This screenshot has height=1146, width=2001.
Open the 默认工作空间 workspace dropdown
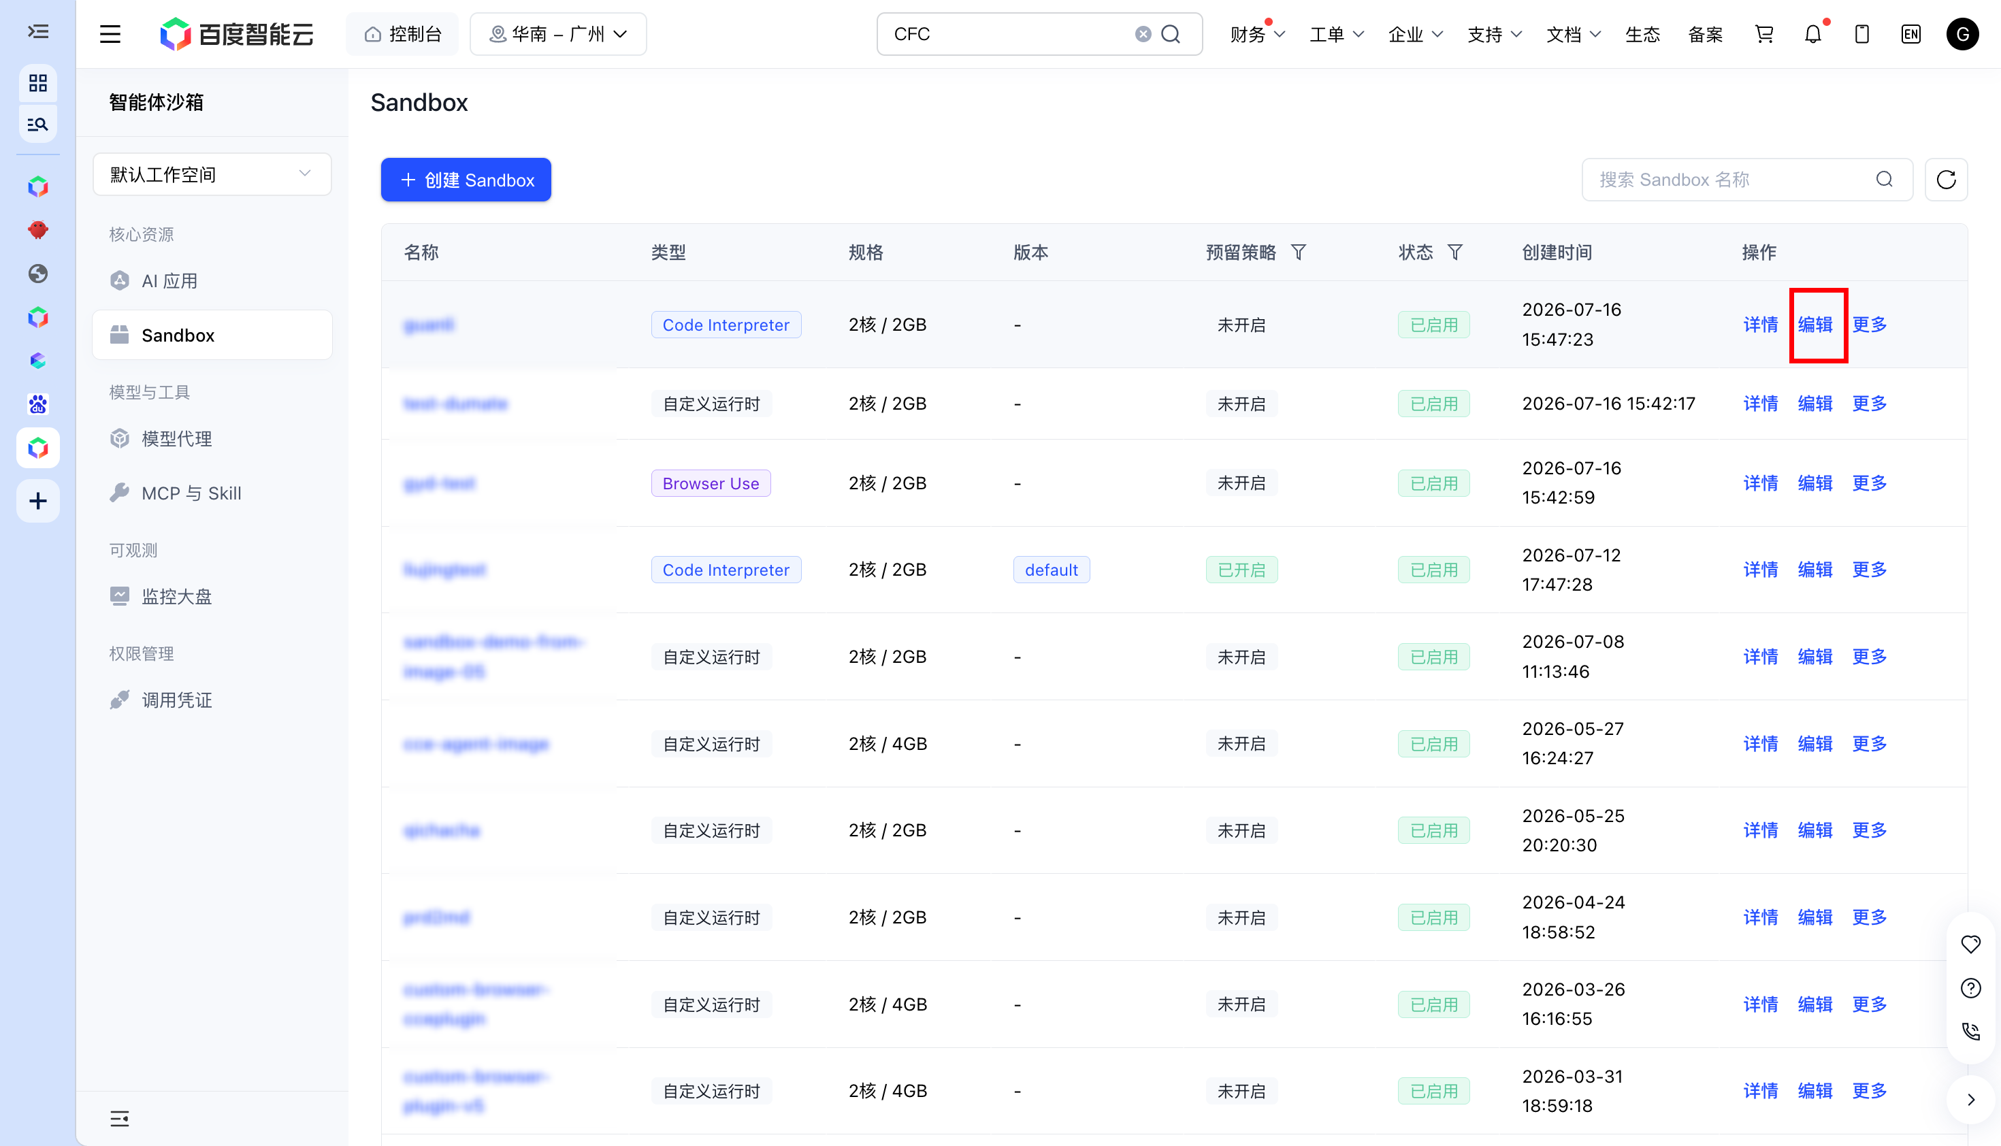click(212, 174)
